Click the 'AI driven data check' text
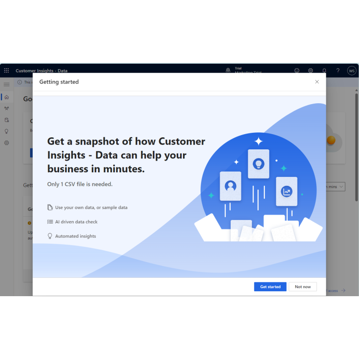 point(76,222)
